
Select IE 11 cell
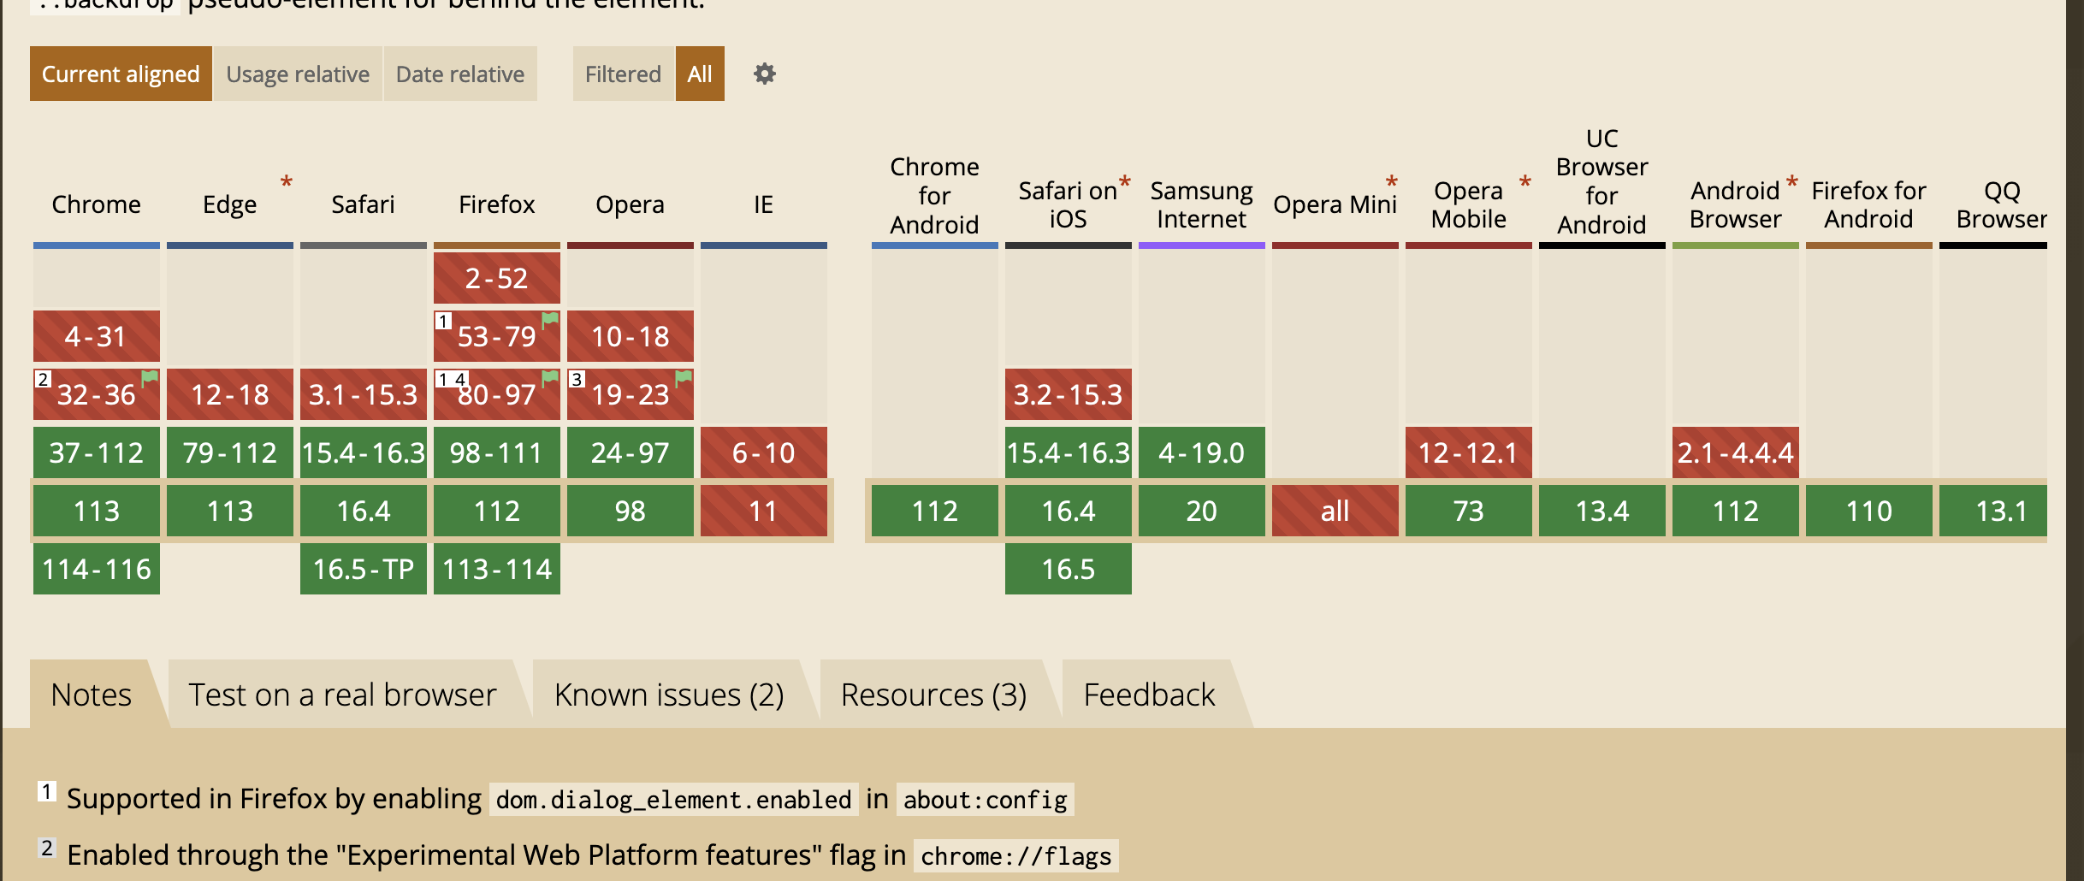764,511
